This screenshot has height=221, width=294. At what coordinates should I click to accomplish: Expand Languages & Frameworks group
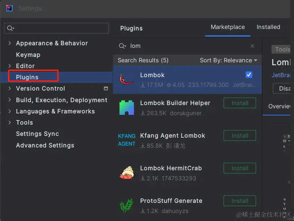pyautogui.click(x=9, y=111)
